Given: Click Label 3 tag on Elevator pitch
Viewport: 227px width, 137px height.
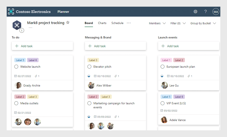Looking at the screenshot, I should (x=93, y=60).
